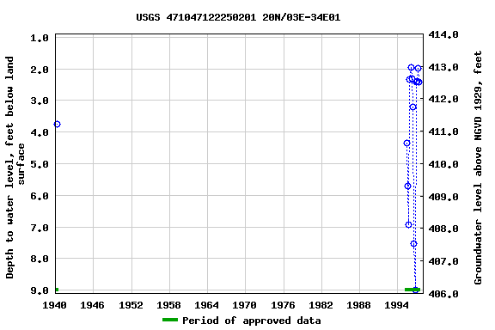
Task: Click the '1976' year label
Action: click(x=283, y=305)
